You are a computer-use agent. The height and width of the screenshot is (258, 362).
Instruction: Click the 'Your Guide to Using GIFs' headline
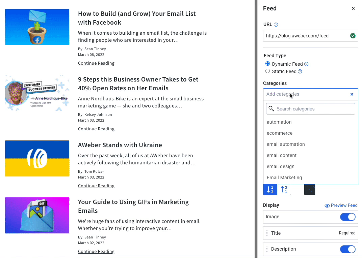(133, 206)
